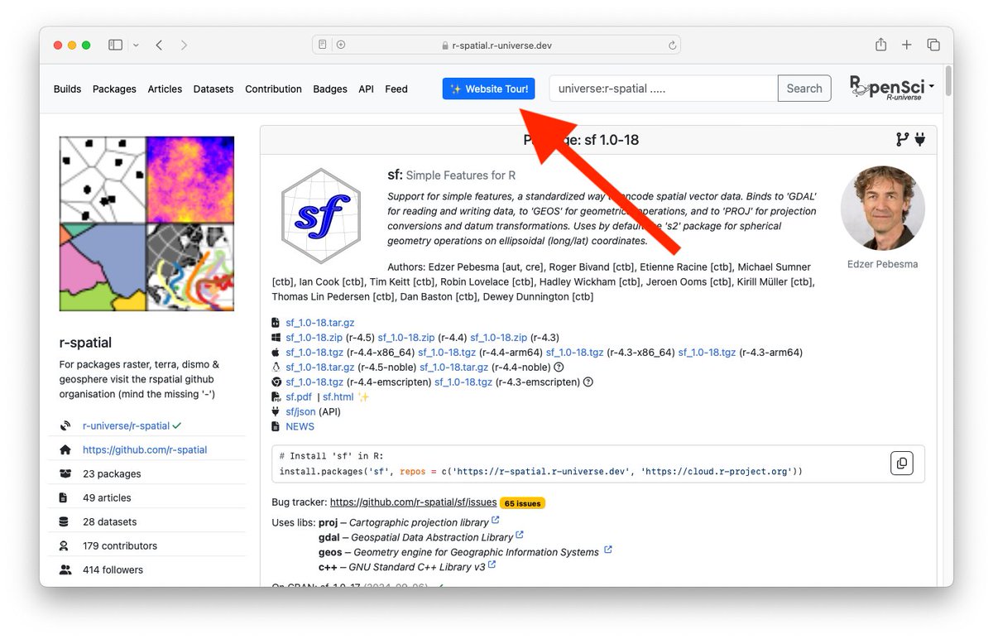Show Safari tab overview

933,45
